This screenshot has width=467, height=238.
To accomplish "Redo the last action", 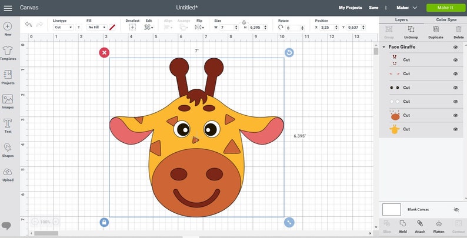I will click(x=39, y=25).
